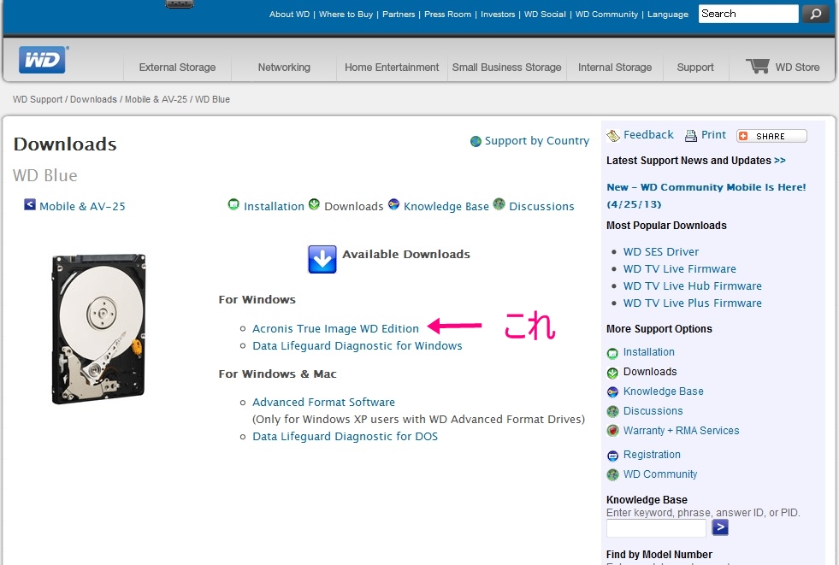Image resolution: width=839 pixels, height=565 pixels.
Task: Click the Installation icon under More Support Options
Action: click(x=612, y=353)
